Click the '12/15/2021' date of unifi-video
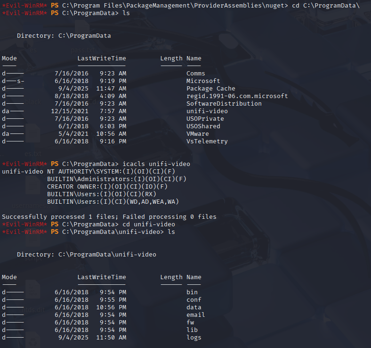The image size is (371, 348). tap(70, 111)
